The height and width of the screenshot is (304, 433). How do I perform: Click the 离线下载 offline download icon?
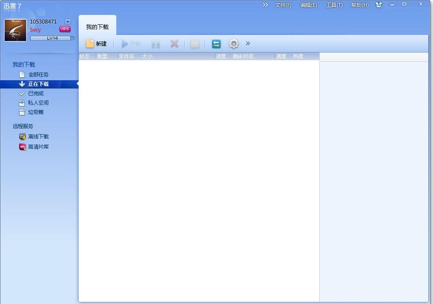coord(23,137)
